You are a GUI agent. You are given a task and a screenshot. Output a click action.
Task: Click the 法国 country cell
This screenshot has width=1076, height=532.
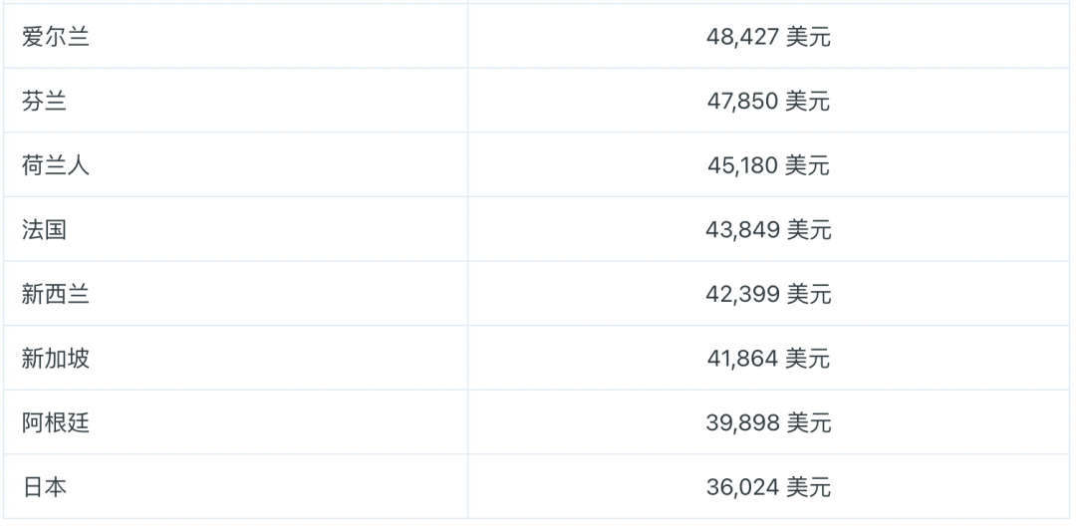pos(45,230)
